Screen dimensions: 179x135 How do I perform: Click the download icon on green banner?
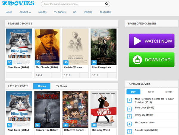coord(138,60)
